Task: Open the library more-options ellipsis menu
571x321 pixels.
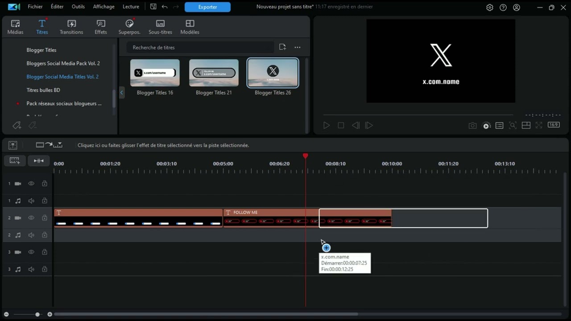Action: [298, 47]
